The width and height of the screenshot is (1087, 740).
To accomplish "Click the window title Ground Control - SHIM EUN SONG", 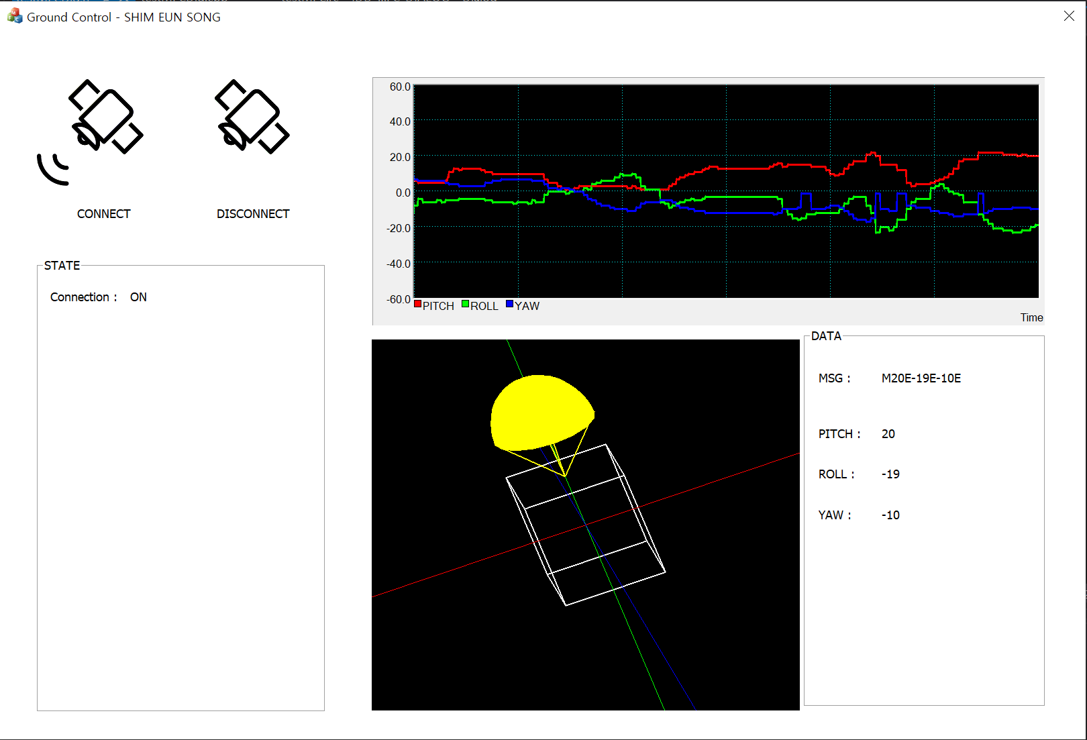I will pos(123,17).
